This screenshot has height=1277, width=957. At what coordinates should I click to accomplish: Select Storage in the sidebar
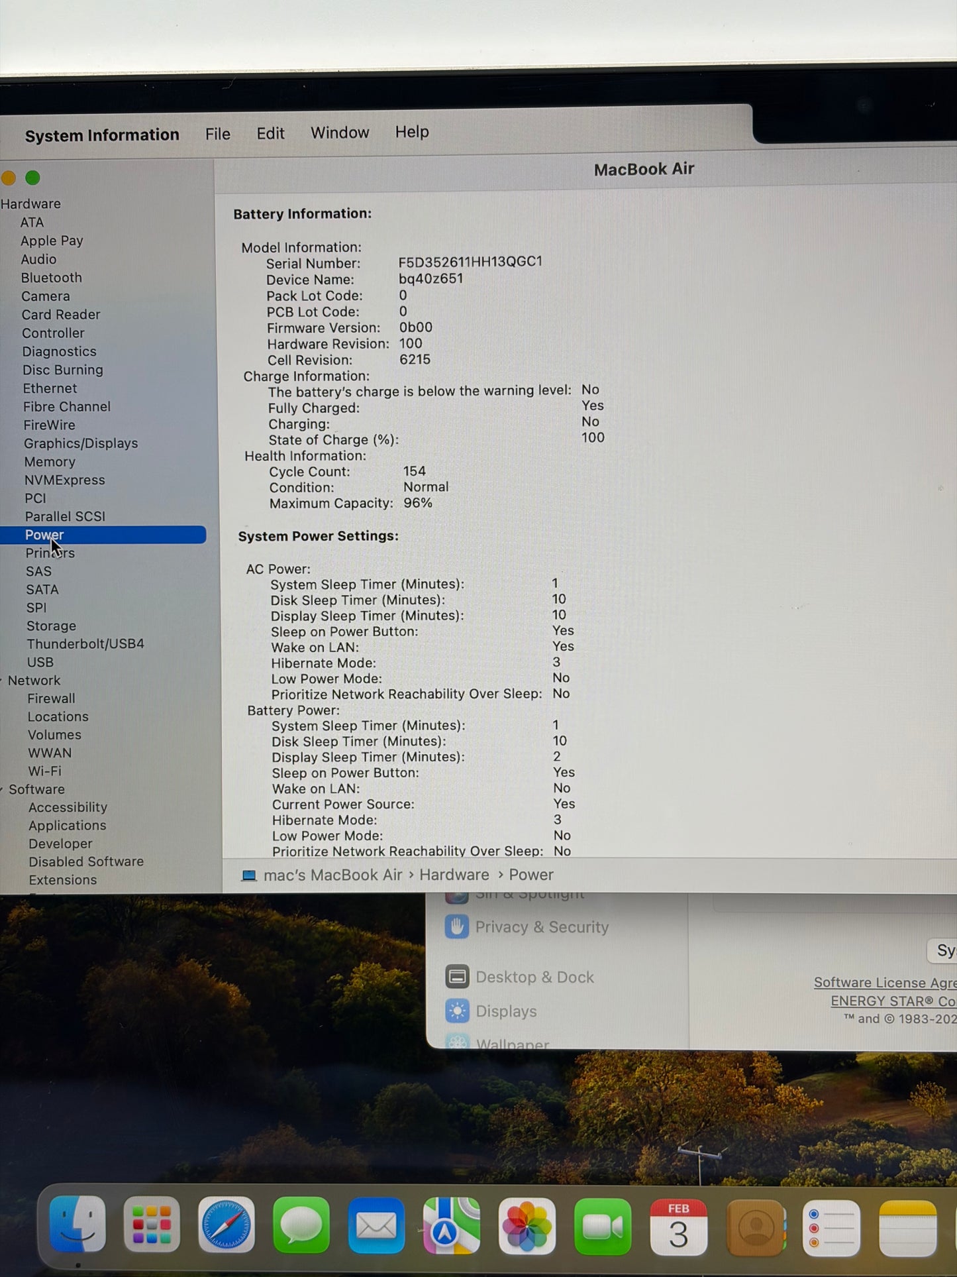point(51,626)
